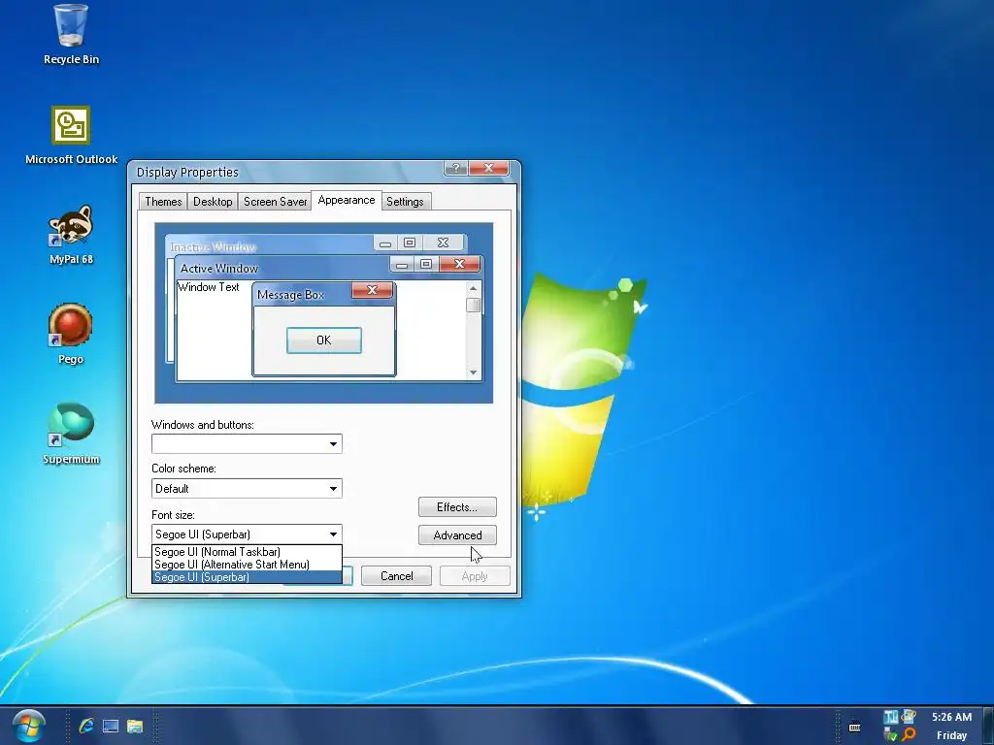Open the Recycle Bin desktop icon
The width and height of the screenshot is (994, 745).
(x=71, y=34)
